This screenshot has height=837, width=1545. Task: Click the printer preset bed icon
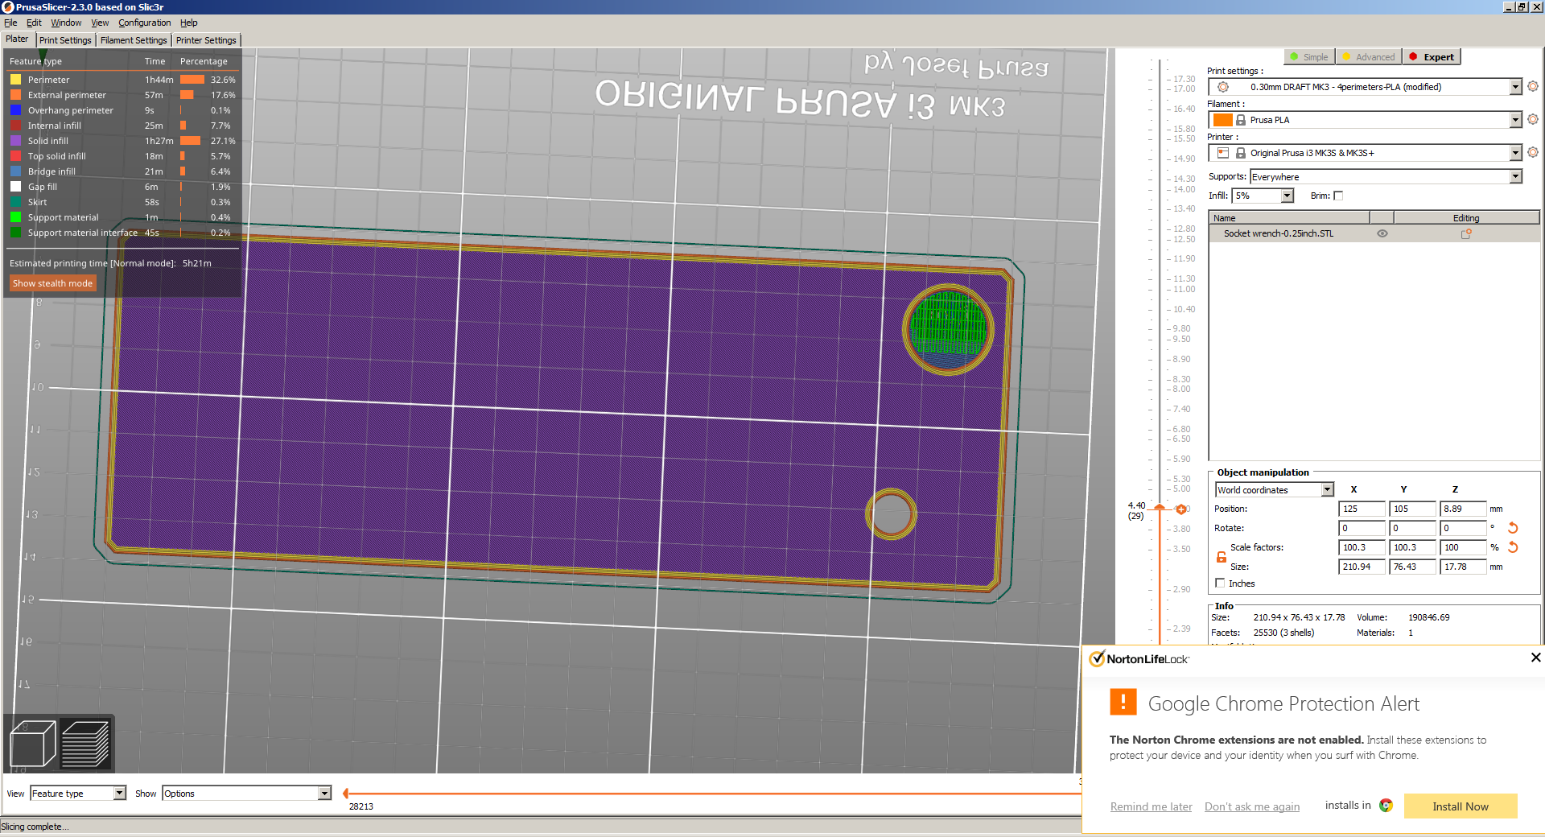1223,152
